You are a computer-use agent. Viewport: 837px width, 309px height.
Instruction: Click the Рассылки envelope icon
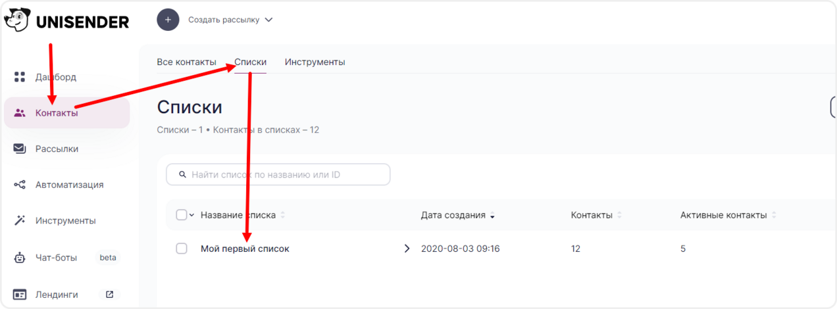[x=20, y=149]
